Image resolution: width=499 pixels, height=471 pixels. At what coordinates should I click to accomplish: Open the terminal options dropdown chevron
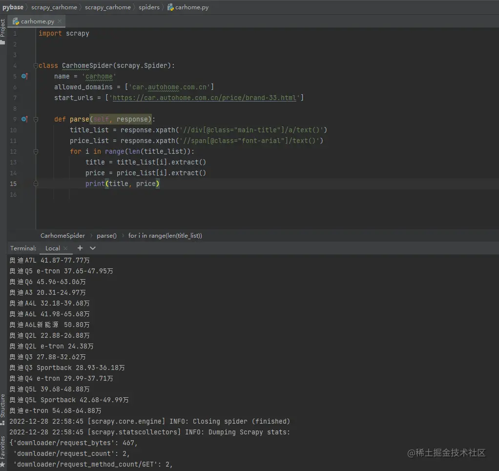point(93,248)
